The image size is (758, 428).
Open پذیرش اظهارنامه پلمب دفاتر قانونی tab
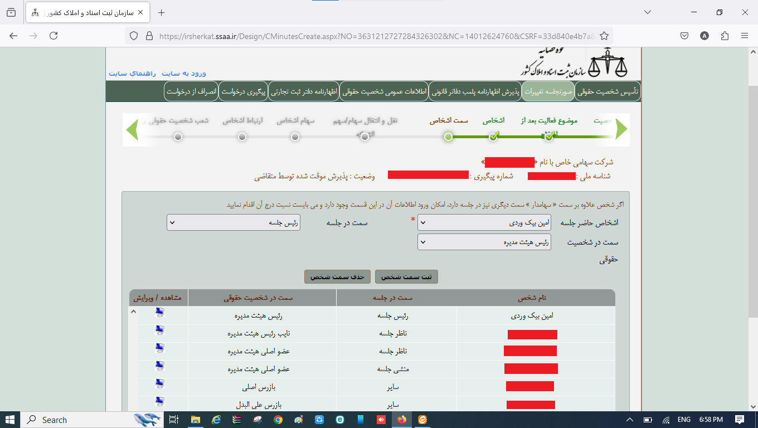point(475,91)
